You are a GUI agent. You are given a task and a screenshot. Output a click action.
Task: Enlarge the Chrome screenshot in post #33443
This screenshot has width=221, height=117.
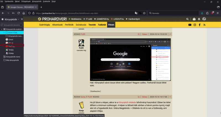(x=130, y=60)
